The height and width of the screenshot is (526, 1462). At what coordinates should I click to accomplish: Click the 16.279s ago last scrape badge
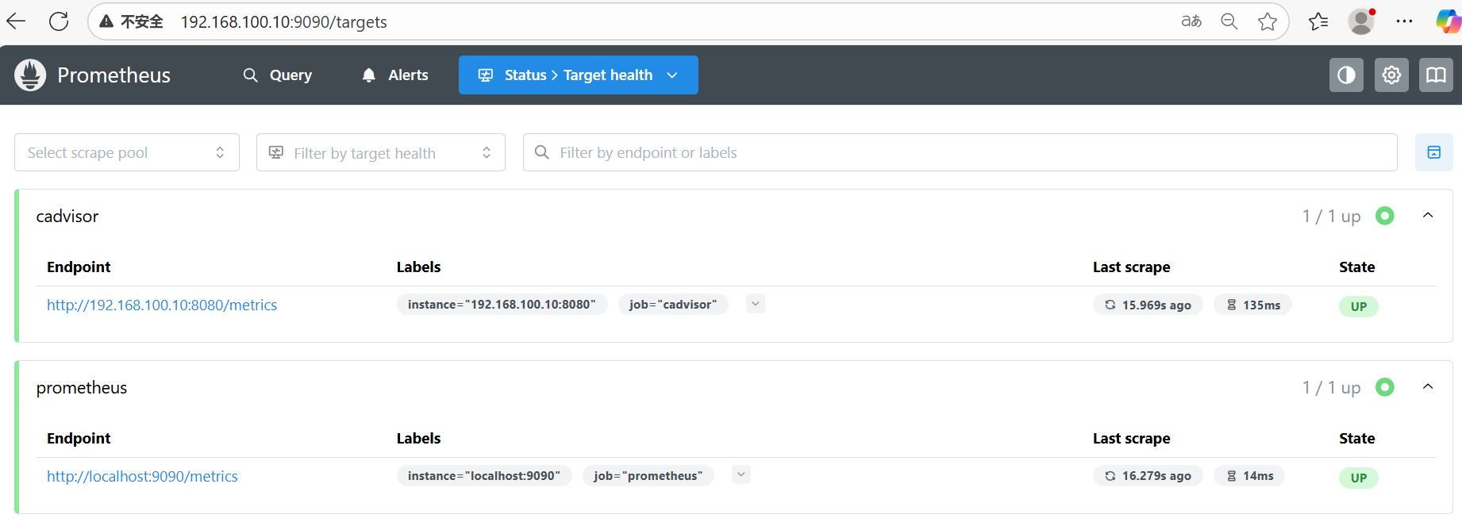coord(1148,476)
